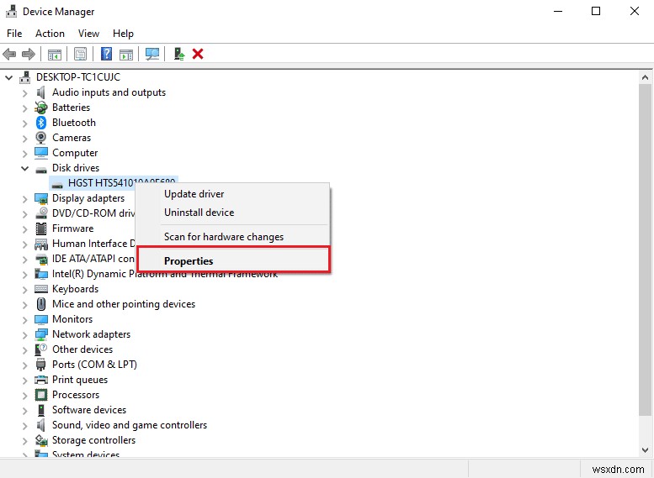This screenshot has width=654, height=478.
Task: Click the Batteries category icon
Action: 41,108
